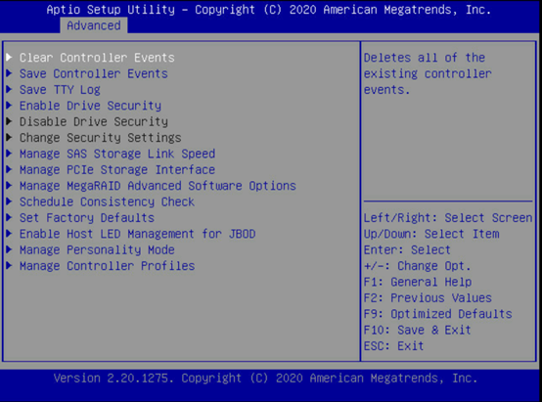Click the arrow icon beside Set Factory Defaults
This screenshot has width=542, height=402.
pyautogui.click(x=10, y=217)
